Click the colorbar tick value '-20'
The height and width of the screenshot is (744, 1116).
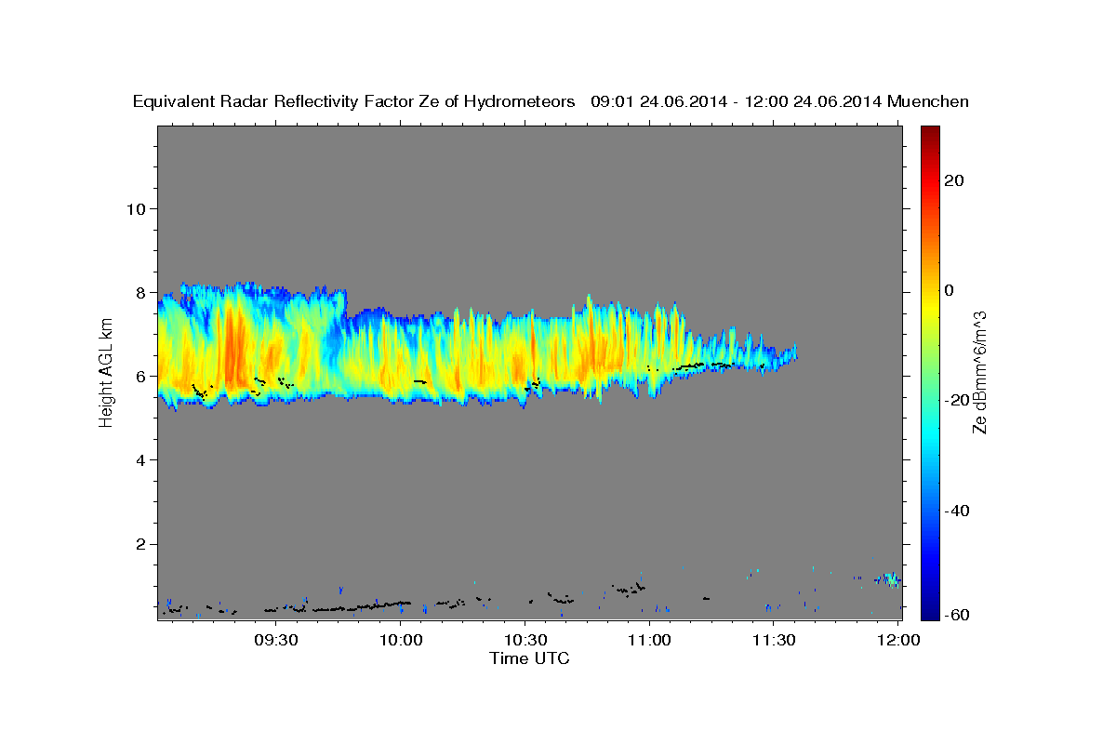[959, 400]
